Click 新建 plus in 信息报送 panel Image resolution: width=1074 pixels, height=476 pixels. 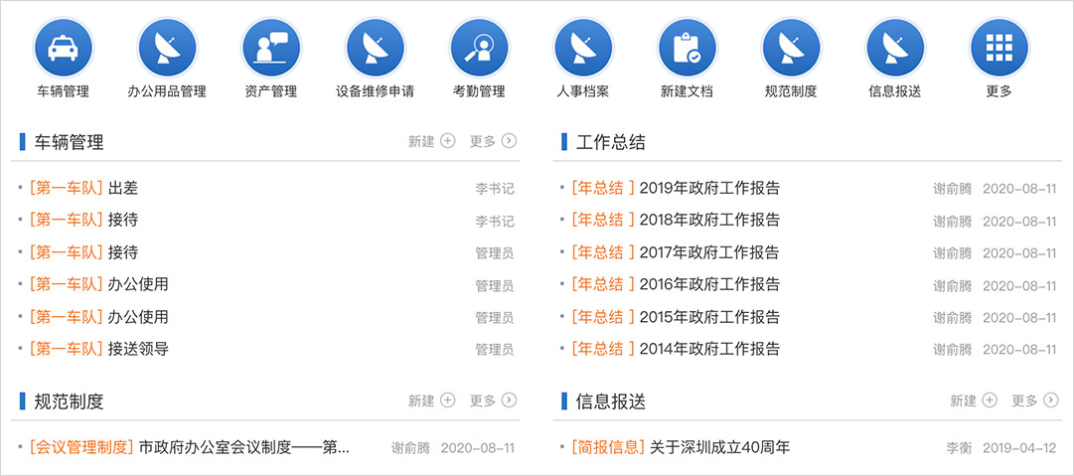(x=989, y=400)
